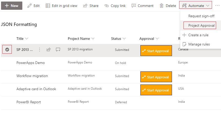Select Request sign-off menu entry
Screen dimensions: 221x140
[x=201, y=16]
